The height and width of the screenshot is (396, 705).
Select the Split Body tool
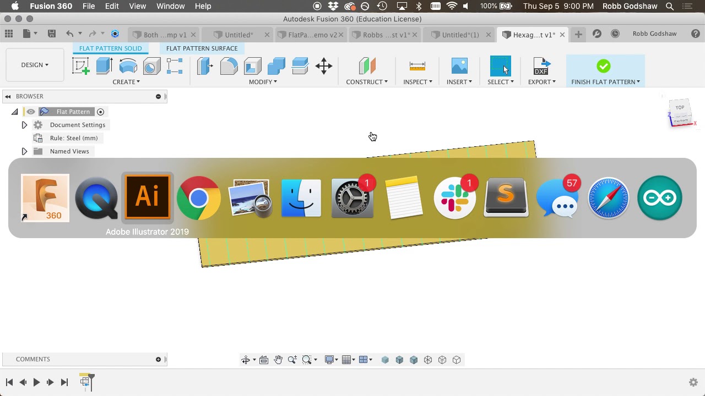tap(300, 67)
